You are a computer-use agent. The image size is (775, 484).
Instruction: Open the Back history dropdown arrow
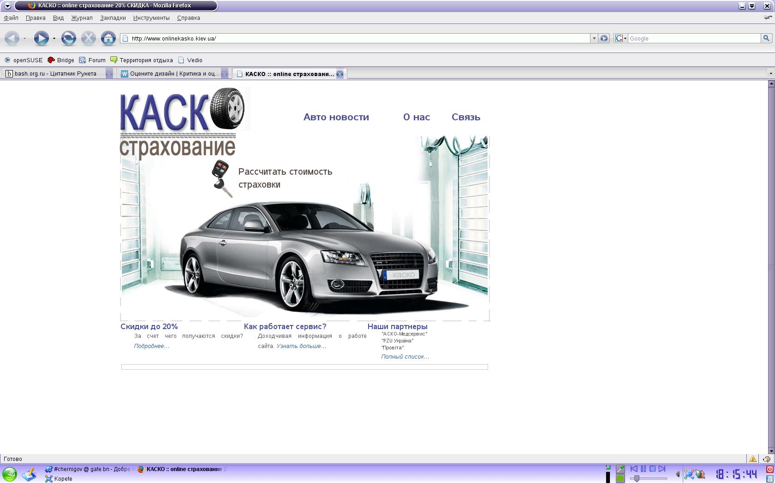point(24,39)
